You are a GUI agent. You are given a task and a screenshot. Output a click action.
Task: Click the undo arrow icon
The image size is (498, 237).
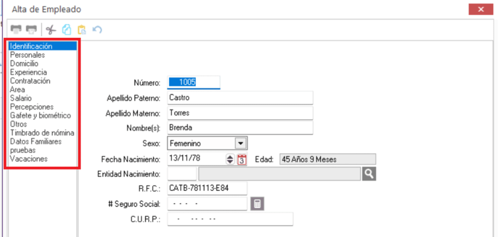coord(97,30)
